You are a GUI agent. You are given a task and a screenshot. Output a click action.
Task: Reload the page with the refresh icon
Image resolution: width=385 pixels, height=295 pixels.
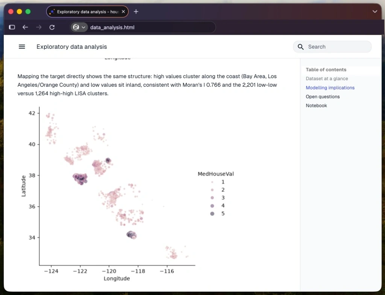pyautogui.click(x=52, y=27)
